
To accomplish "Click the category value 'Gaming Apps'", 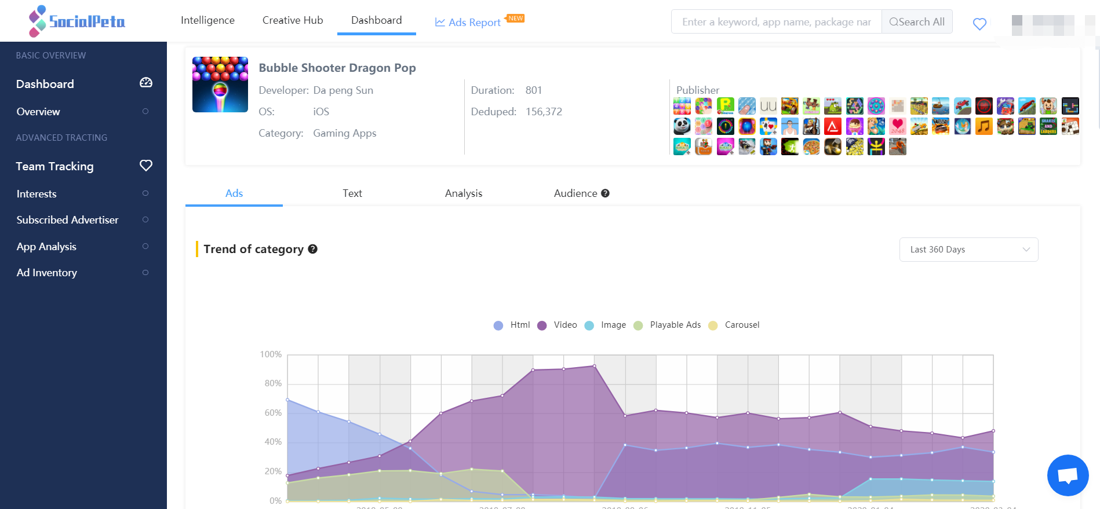I will tap(345, 133).
